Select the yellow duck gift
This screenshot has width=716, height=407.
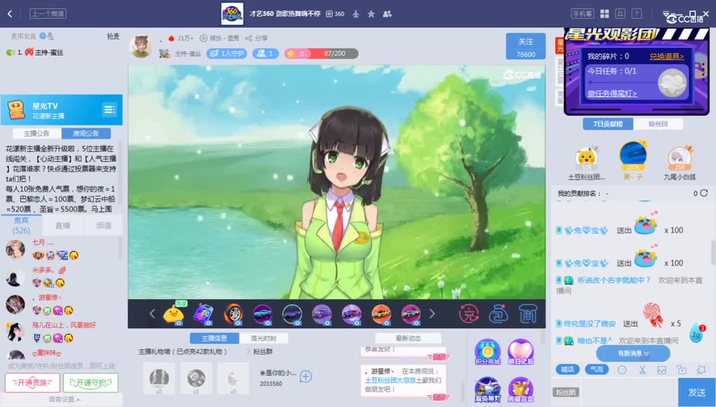(173, 314)
